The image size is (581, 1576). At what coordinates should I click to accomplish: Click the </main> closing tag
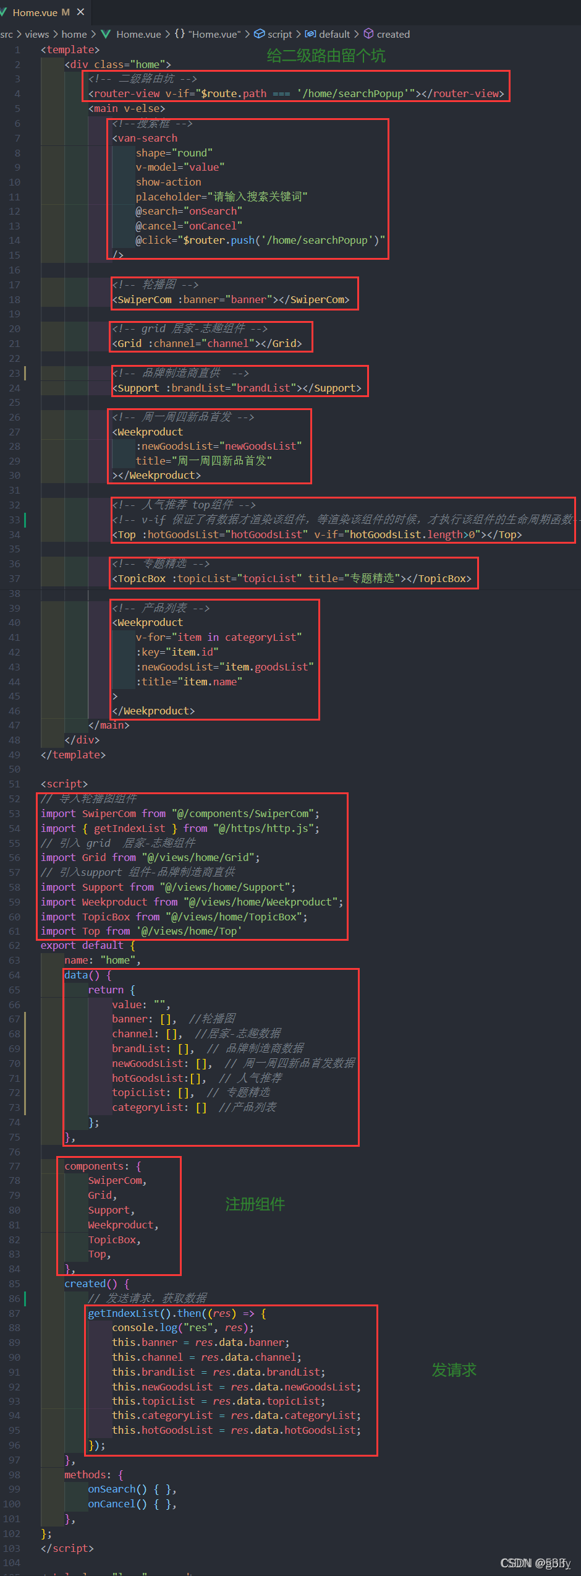point(109,725)
